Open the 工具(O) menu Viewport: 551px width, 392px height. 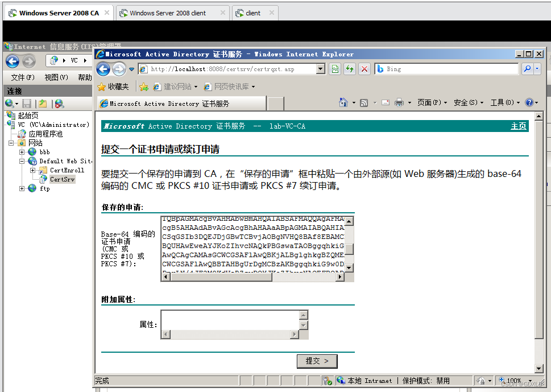pos(505,102)
